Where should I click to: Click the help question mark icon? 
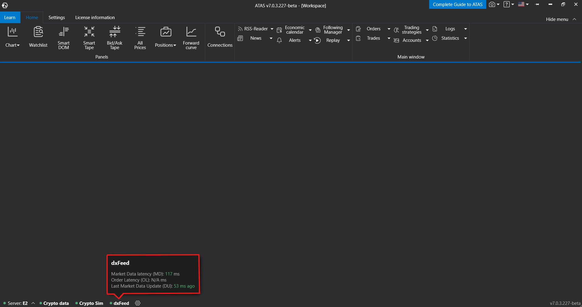click(x=506, y=4)
